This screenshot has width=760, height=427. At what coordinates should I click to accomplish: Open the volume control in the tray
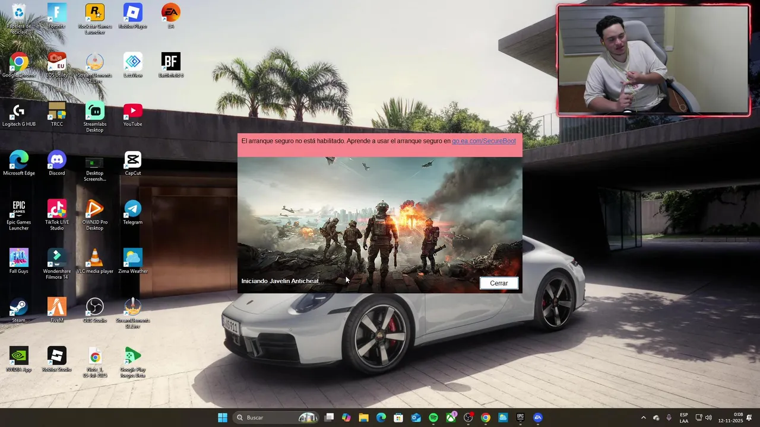click(x=708, y=418)
